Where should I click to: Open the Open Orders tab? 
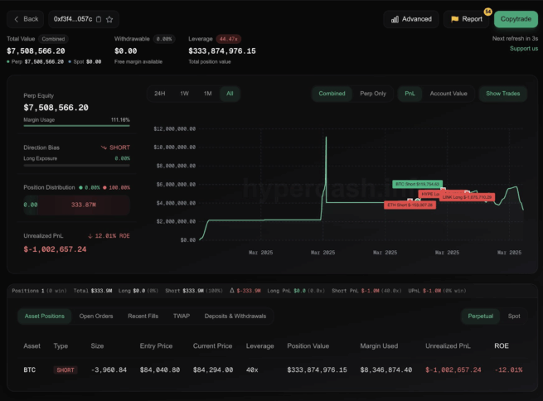pyautogui.click(x=96, y=316)
